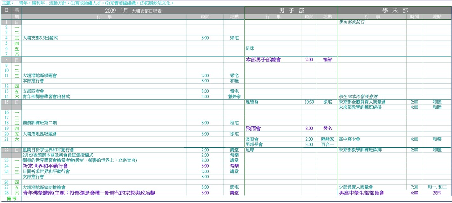Select the '本部推行會' event cell
This screenshot has height=203, width=452.
33,81
